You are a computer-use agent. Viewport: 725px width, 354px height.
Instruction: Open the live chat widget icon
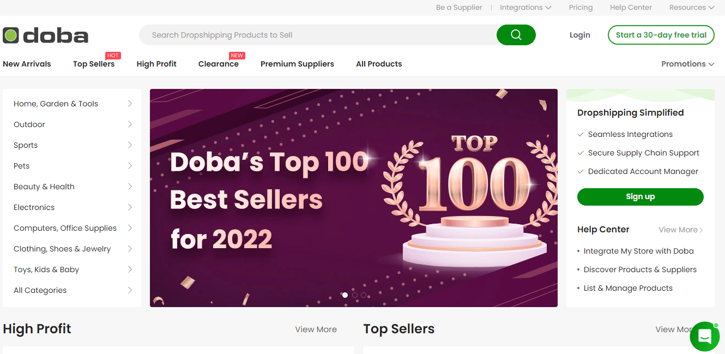[704, 337]
